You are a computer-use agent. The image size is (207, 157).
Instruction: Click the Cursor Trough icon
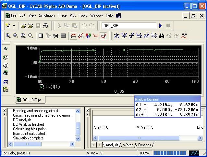point(124,36)
